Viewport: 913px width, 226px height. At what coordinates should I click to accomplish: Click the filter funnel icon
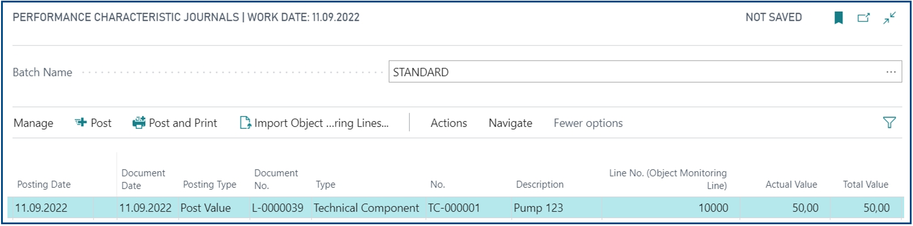[889, 123]
